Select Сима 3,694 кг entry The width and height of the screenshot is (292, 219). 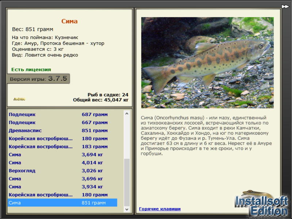click(62, 154)
